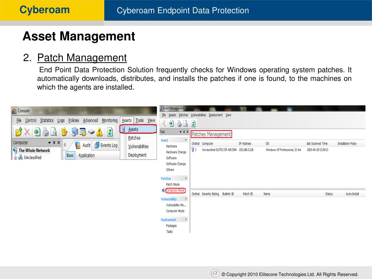Open the View menu in the Console

click(151, 120)
